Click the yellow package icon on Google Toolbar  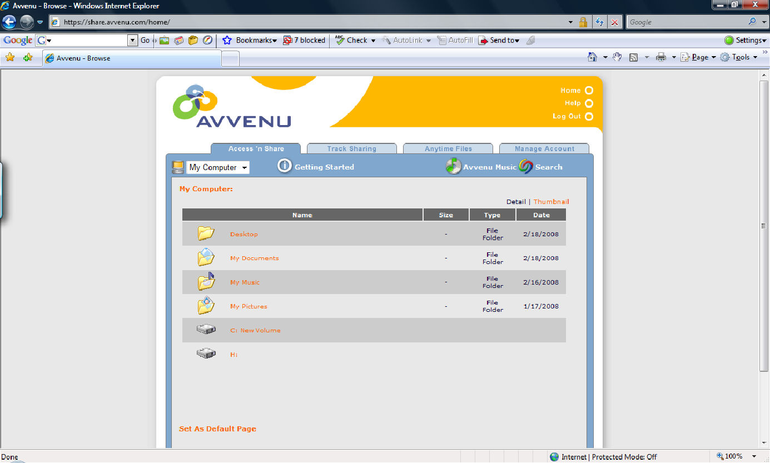tap(193, 40)
